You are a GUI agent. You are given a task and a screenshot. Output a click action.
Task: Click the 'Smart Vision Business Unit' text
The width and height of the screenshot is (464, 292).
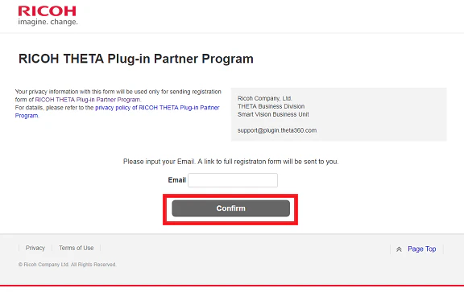273,114
